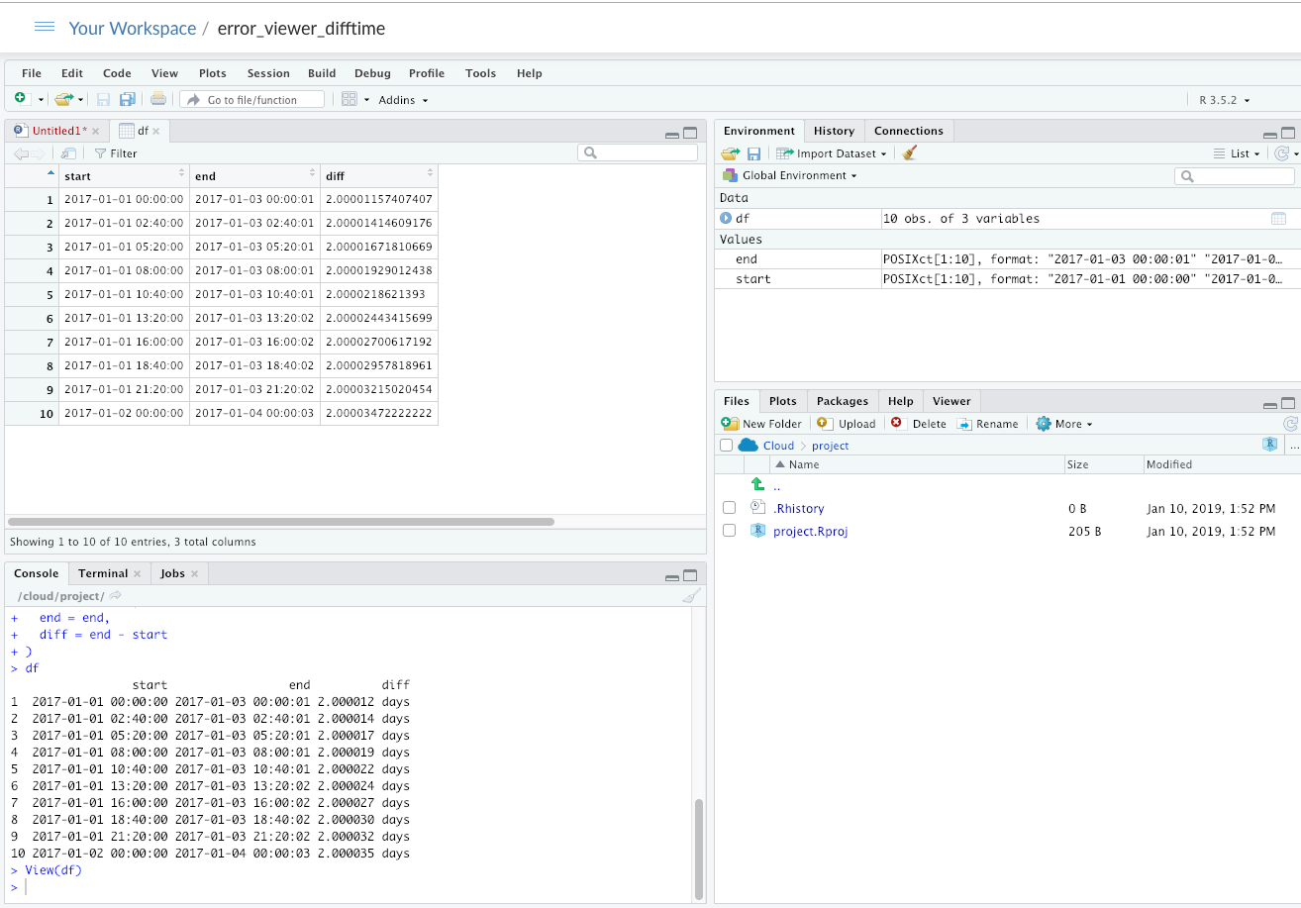Click the Environment pane search field

[x=1234, y=174]
